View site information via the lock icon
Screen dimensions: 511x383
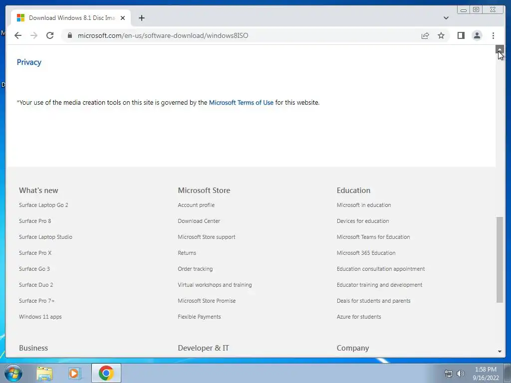pos(70,35)
